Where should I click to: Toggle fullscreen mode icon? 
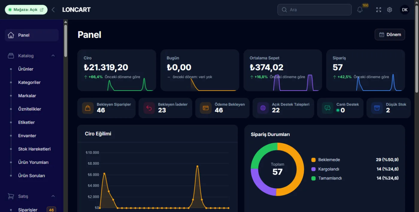click(379, 10)
